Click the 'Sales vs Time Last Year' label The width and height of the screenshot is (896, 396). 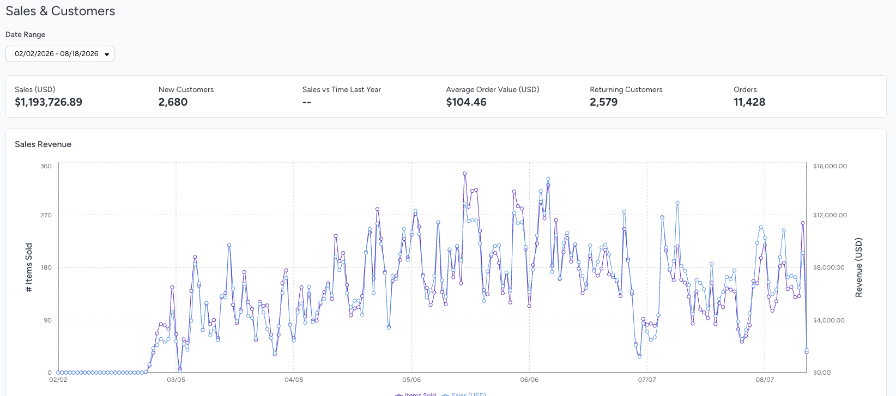342,89
